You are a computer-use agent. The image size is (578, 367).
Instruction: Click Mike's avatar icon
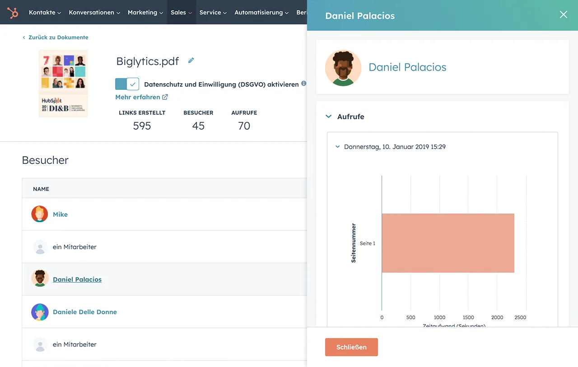(x=40, y=214)
